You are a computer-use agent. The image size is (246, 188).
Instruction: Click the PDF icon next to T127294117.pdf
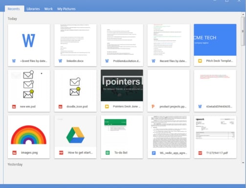click(x=200, y=153)
